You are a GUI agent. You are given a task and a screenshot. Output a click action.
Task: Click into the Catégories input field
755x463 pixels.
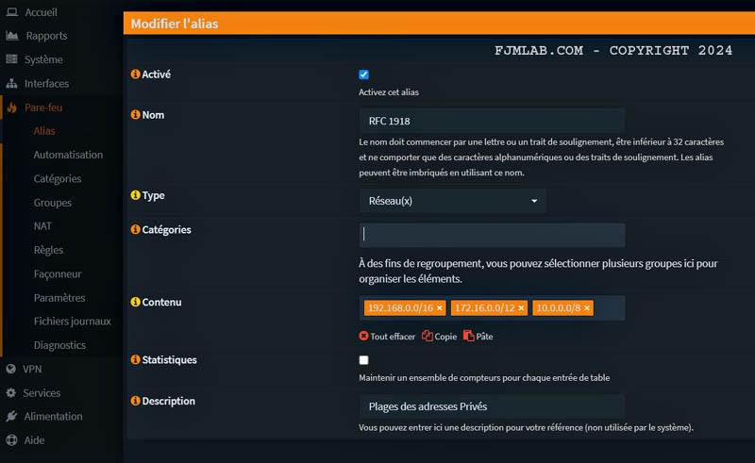pos(491,235)
